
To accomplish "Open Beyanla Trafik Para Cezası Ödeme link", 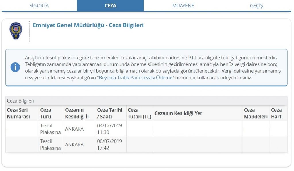I will pyautogui.click(x=136, y=78).
